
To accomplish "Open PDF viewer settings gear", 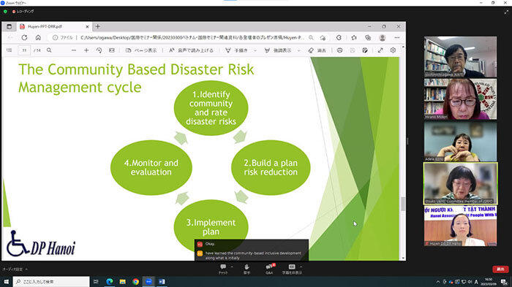I will [393, 50].
